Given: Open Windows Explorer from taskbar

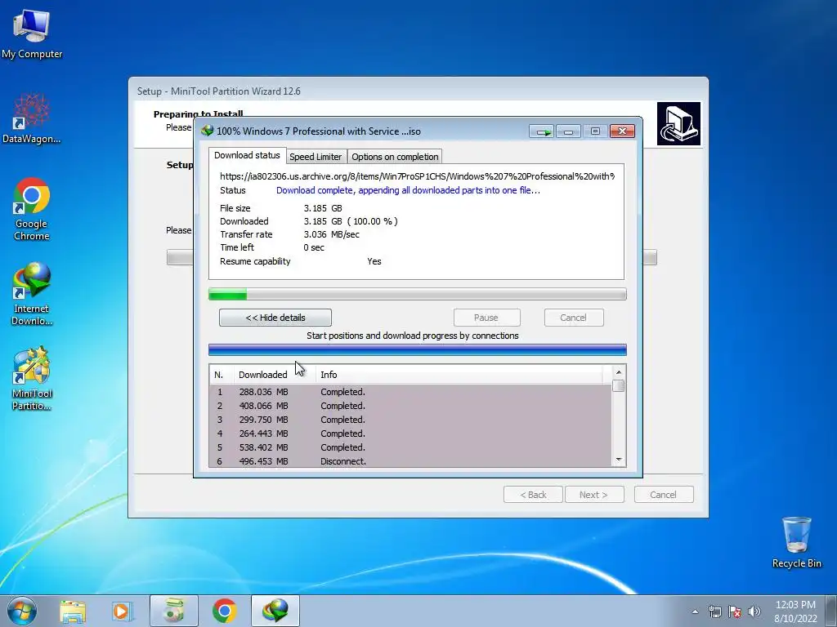Looking at the screenshot, I should click(x=73, y=611).
